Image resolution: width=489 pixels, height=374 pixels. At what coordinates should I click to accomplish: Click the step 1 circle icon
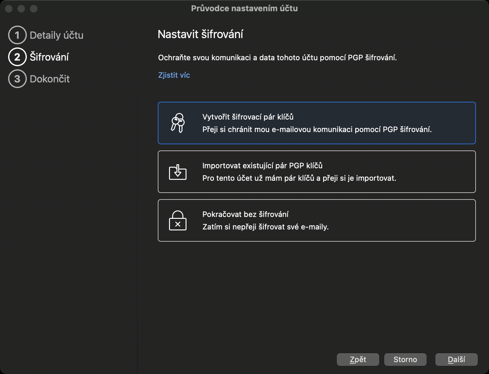17,35
